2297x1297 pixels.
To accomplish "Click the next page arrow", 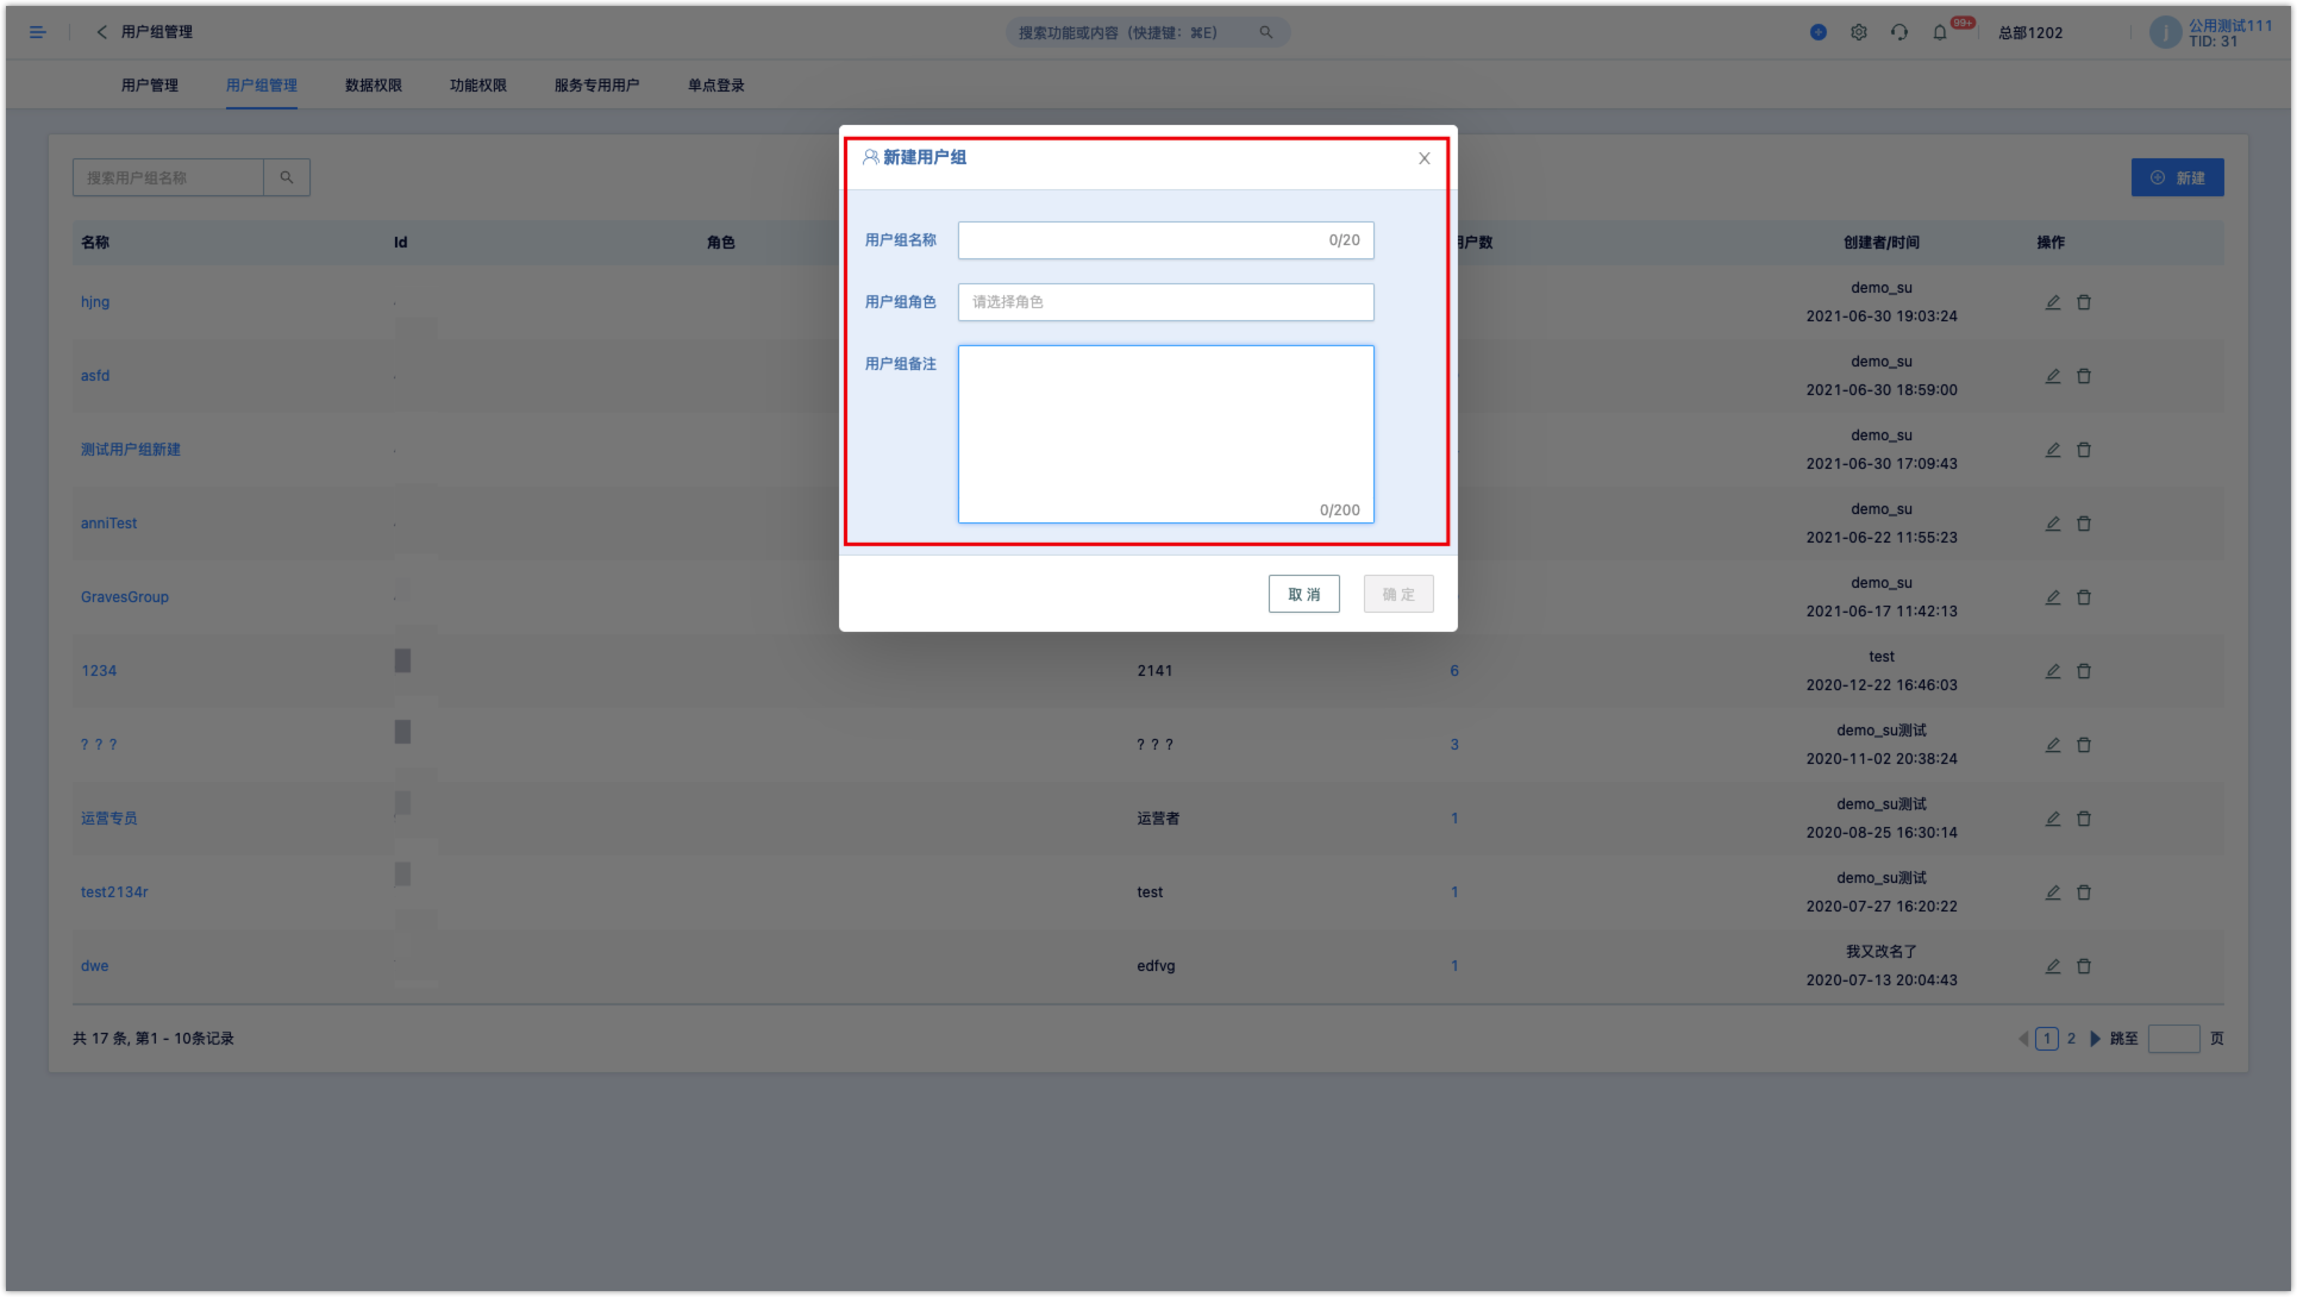I will [2095, 1038].
